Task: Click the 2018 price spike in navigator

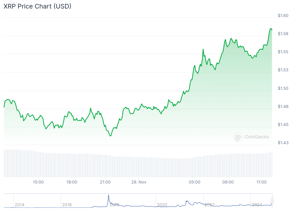Action: 108,196
